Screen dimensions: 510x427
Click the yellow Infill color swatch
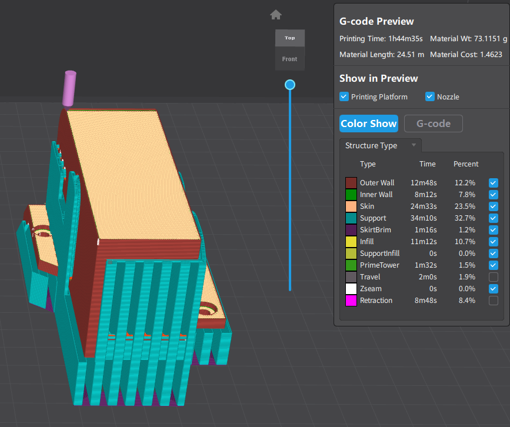pyautogui.click(x=351, y=242)
